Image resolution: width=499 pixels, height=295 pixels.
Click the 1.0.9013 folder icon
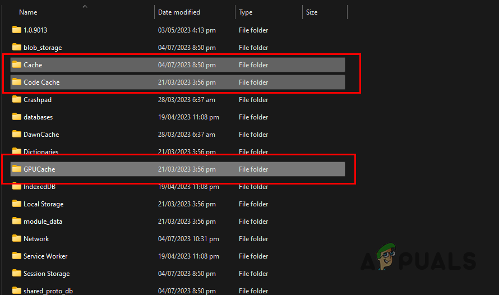pos(17,30)
